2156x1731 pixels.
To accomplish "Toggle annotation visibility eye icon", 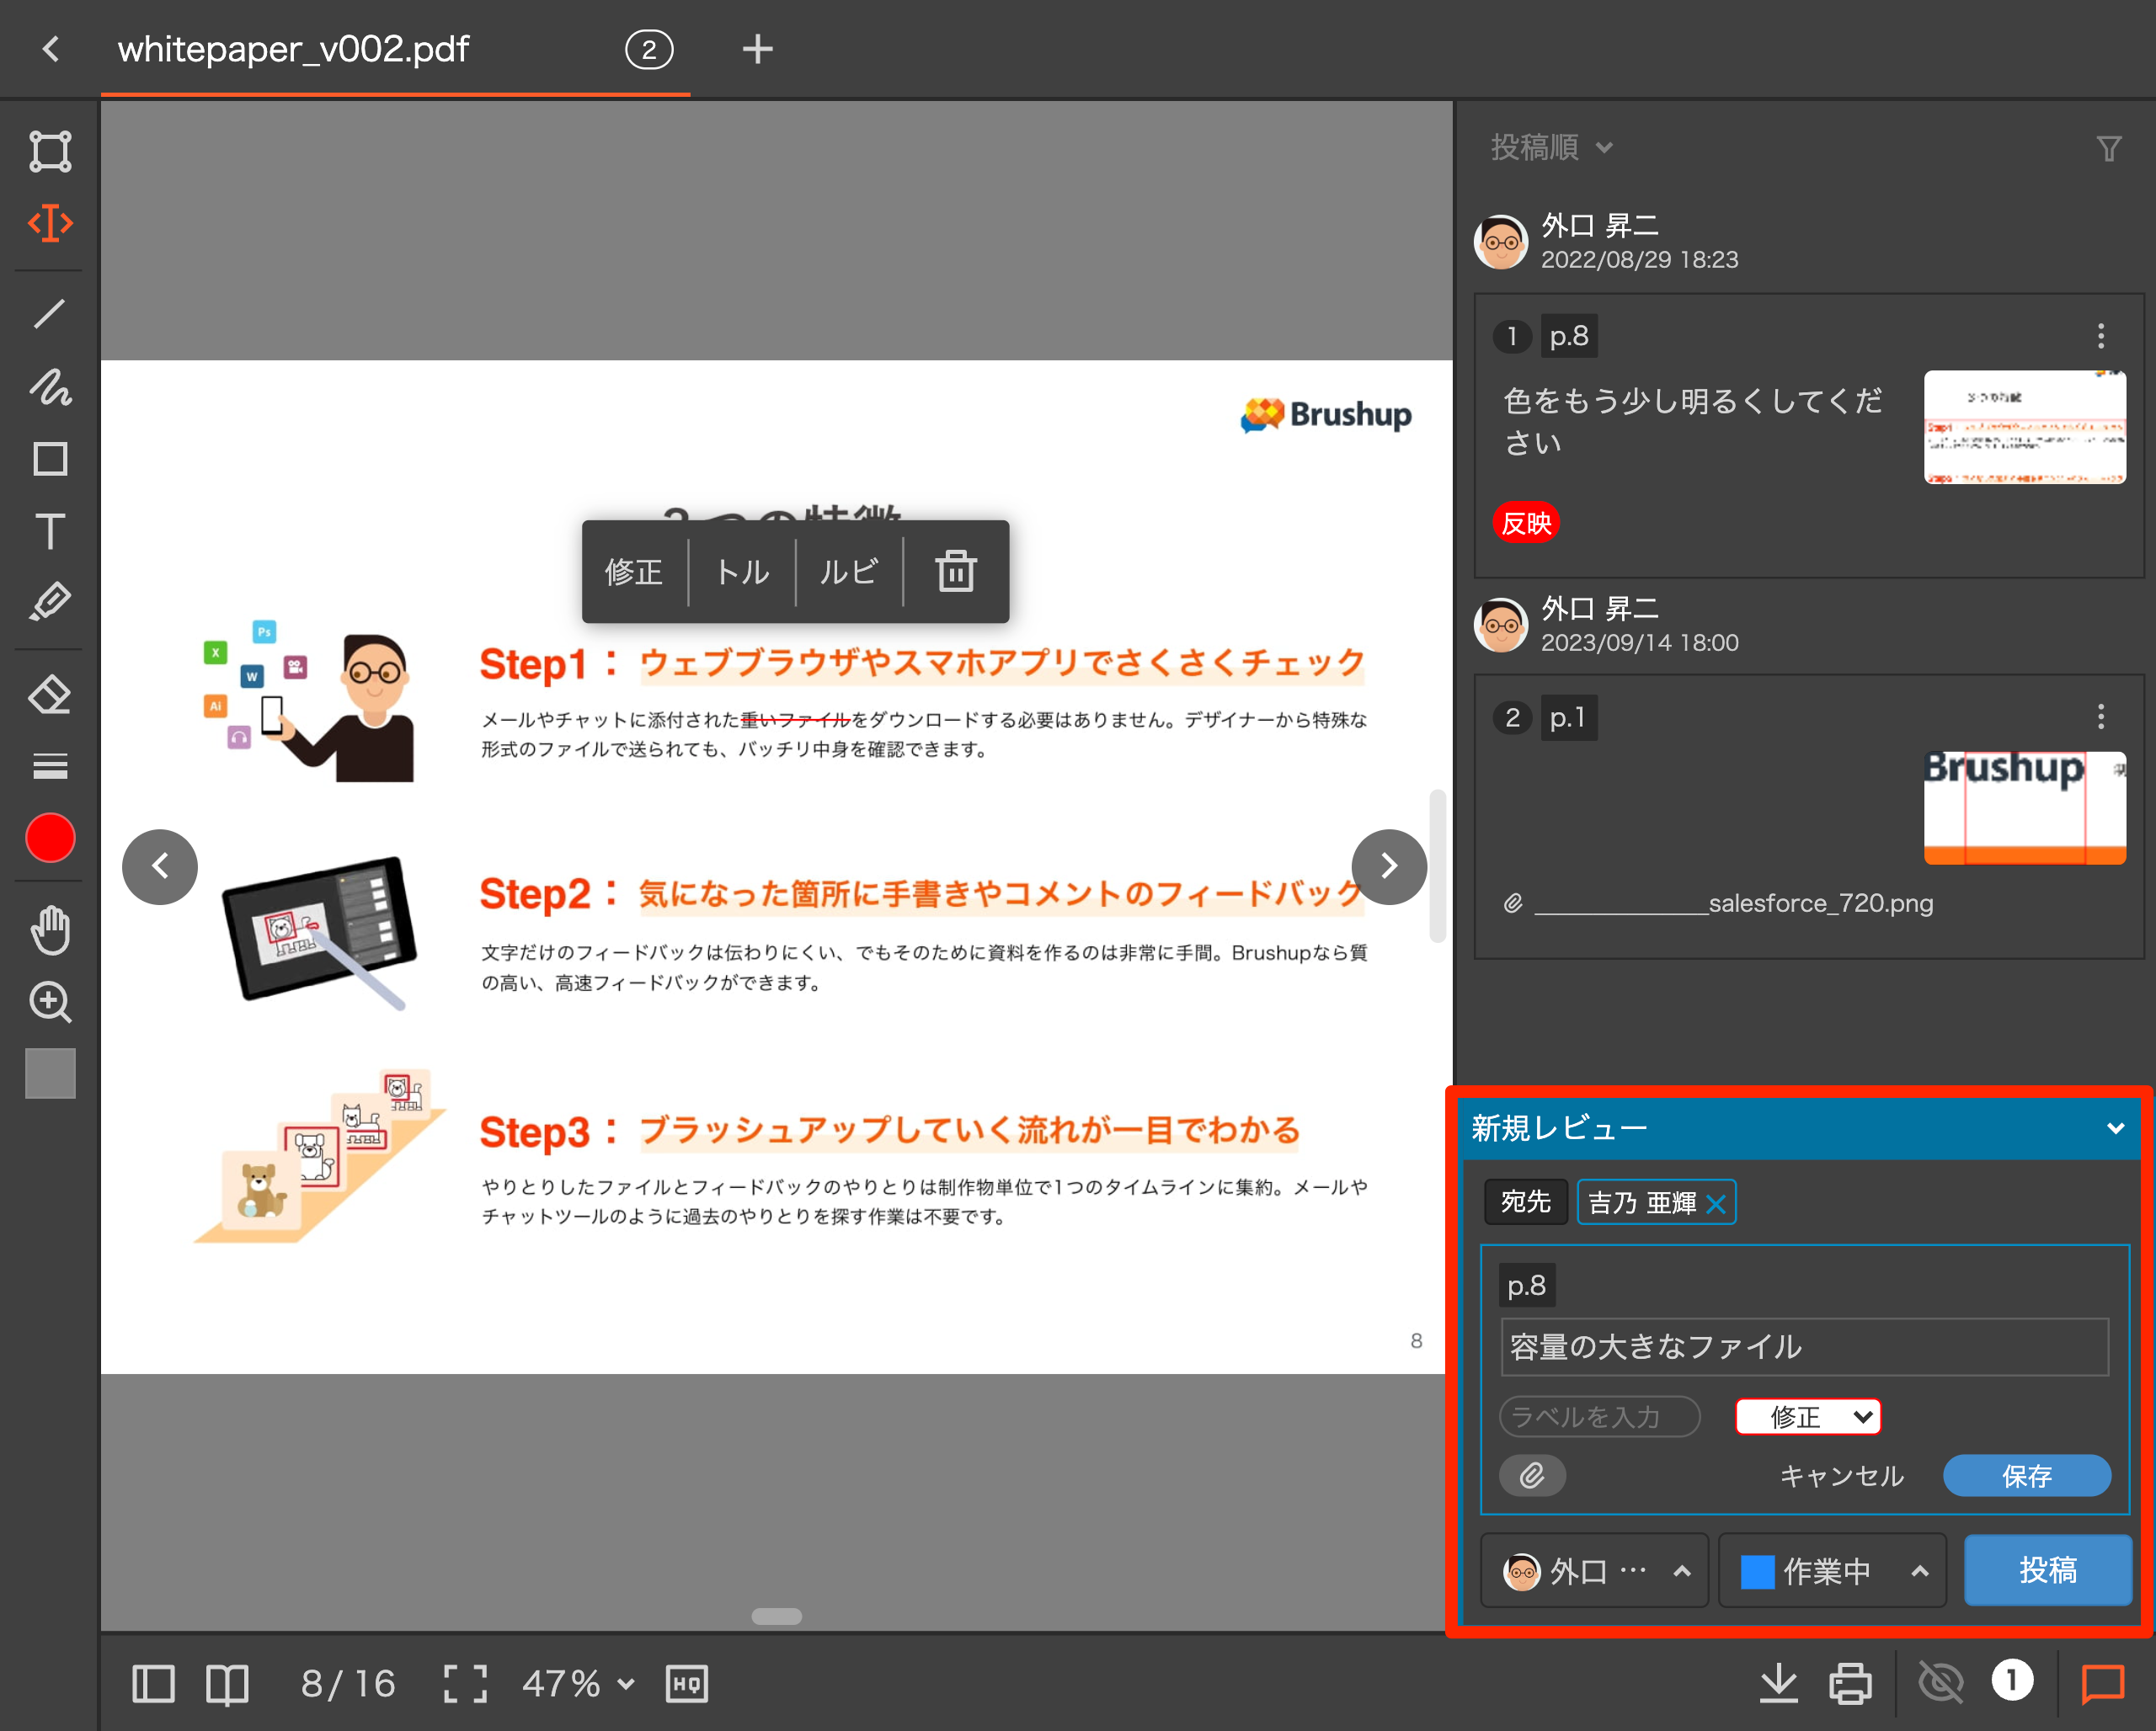I will [x=1940, y=1683].
